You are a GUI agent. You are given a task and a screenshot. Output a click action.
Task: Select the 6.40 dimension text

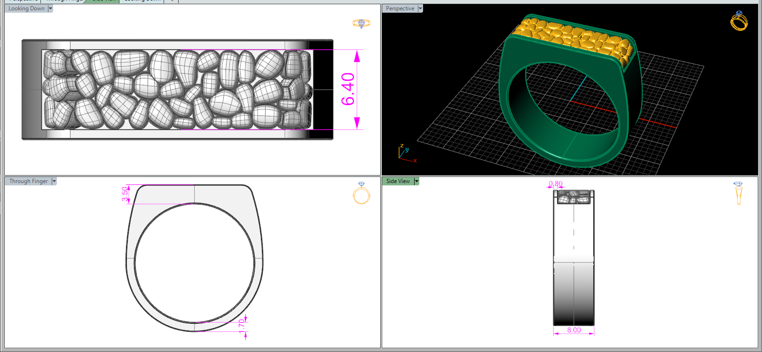click(x=348, y=89)
